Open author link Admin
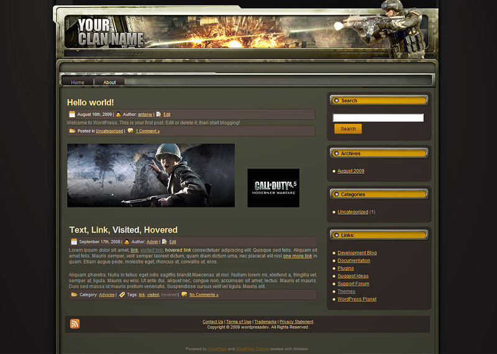The height and width of the screenshot is (354, 497). pyautogui.click(x=152, y=242)
